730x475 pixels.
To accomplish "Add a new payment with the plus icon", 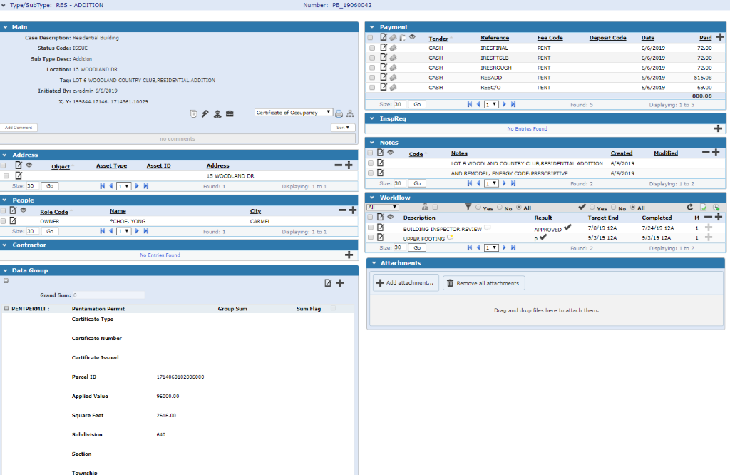I will tap(720, 37).
